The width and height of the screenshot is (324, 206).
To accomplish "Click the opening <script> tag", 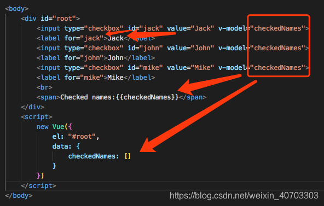I will point(36,117).
